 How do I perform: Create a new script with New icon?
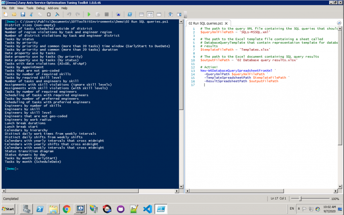6,14
